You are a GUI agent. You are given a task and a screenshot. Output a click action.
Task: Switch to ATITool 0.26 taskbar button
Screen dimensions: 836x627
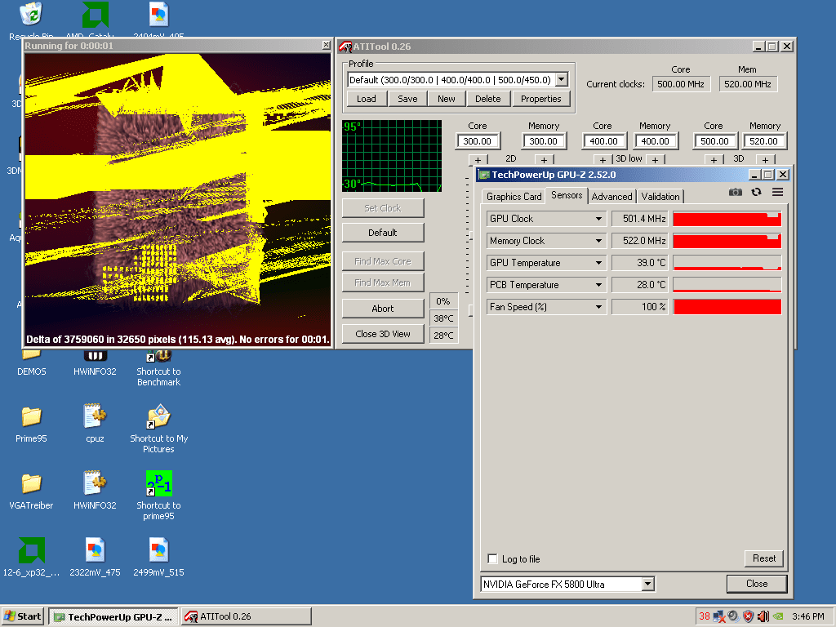(x=247, y=617)
